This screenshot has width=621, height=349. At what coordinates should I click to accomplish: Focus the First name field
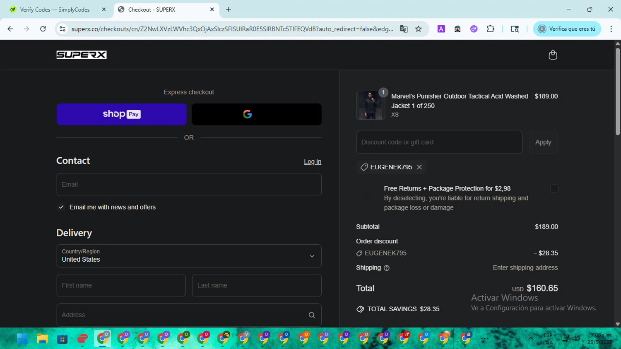pyautogui.click(x=121, y=286)
